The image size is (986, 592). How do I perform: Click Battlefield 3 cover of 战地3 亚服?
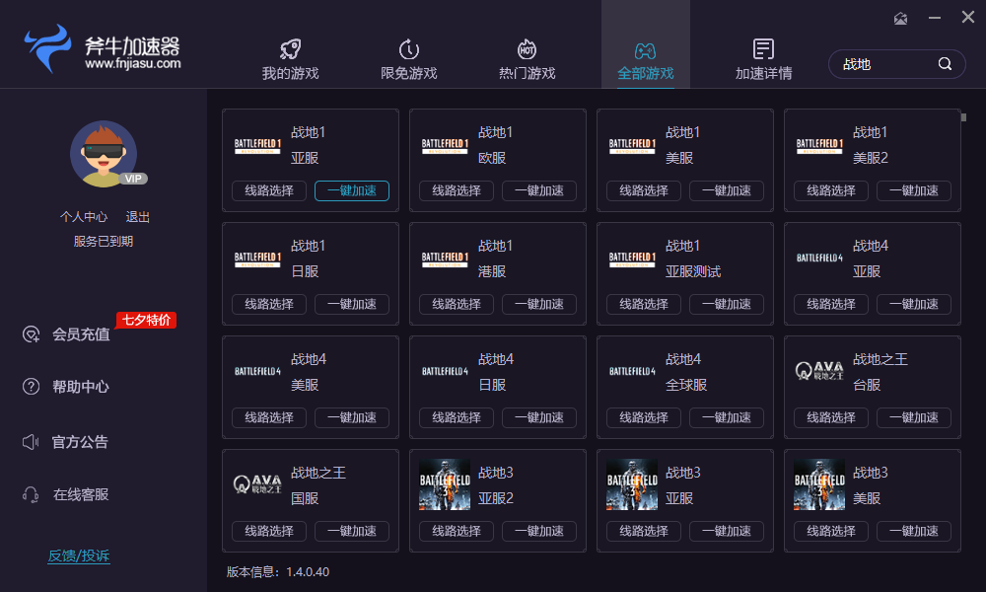(x=632, y=484)
